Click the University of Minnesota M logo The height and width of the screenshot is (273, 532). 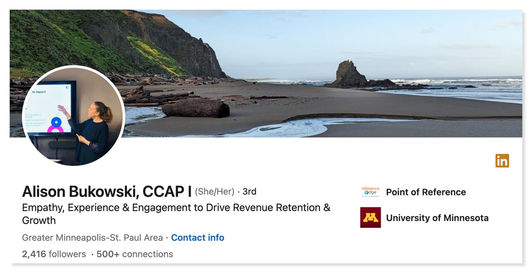(370, 218)
